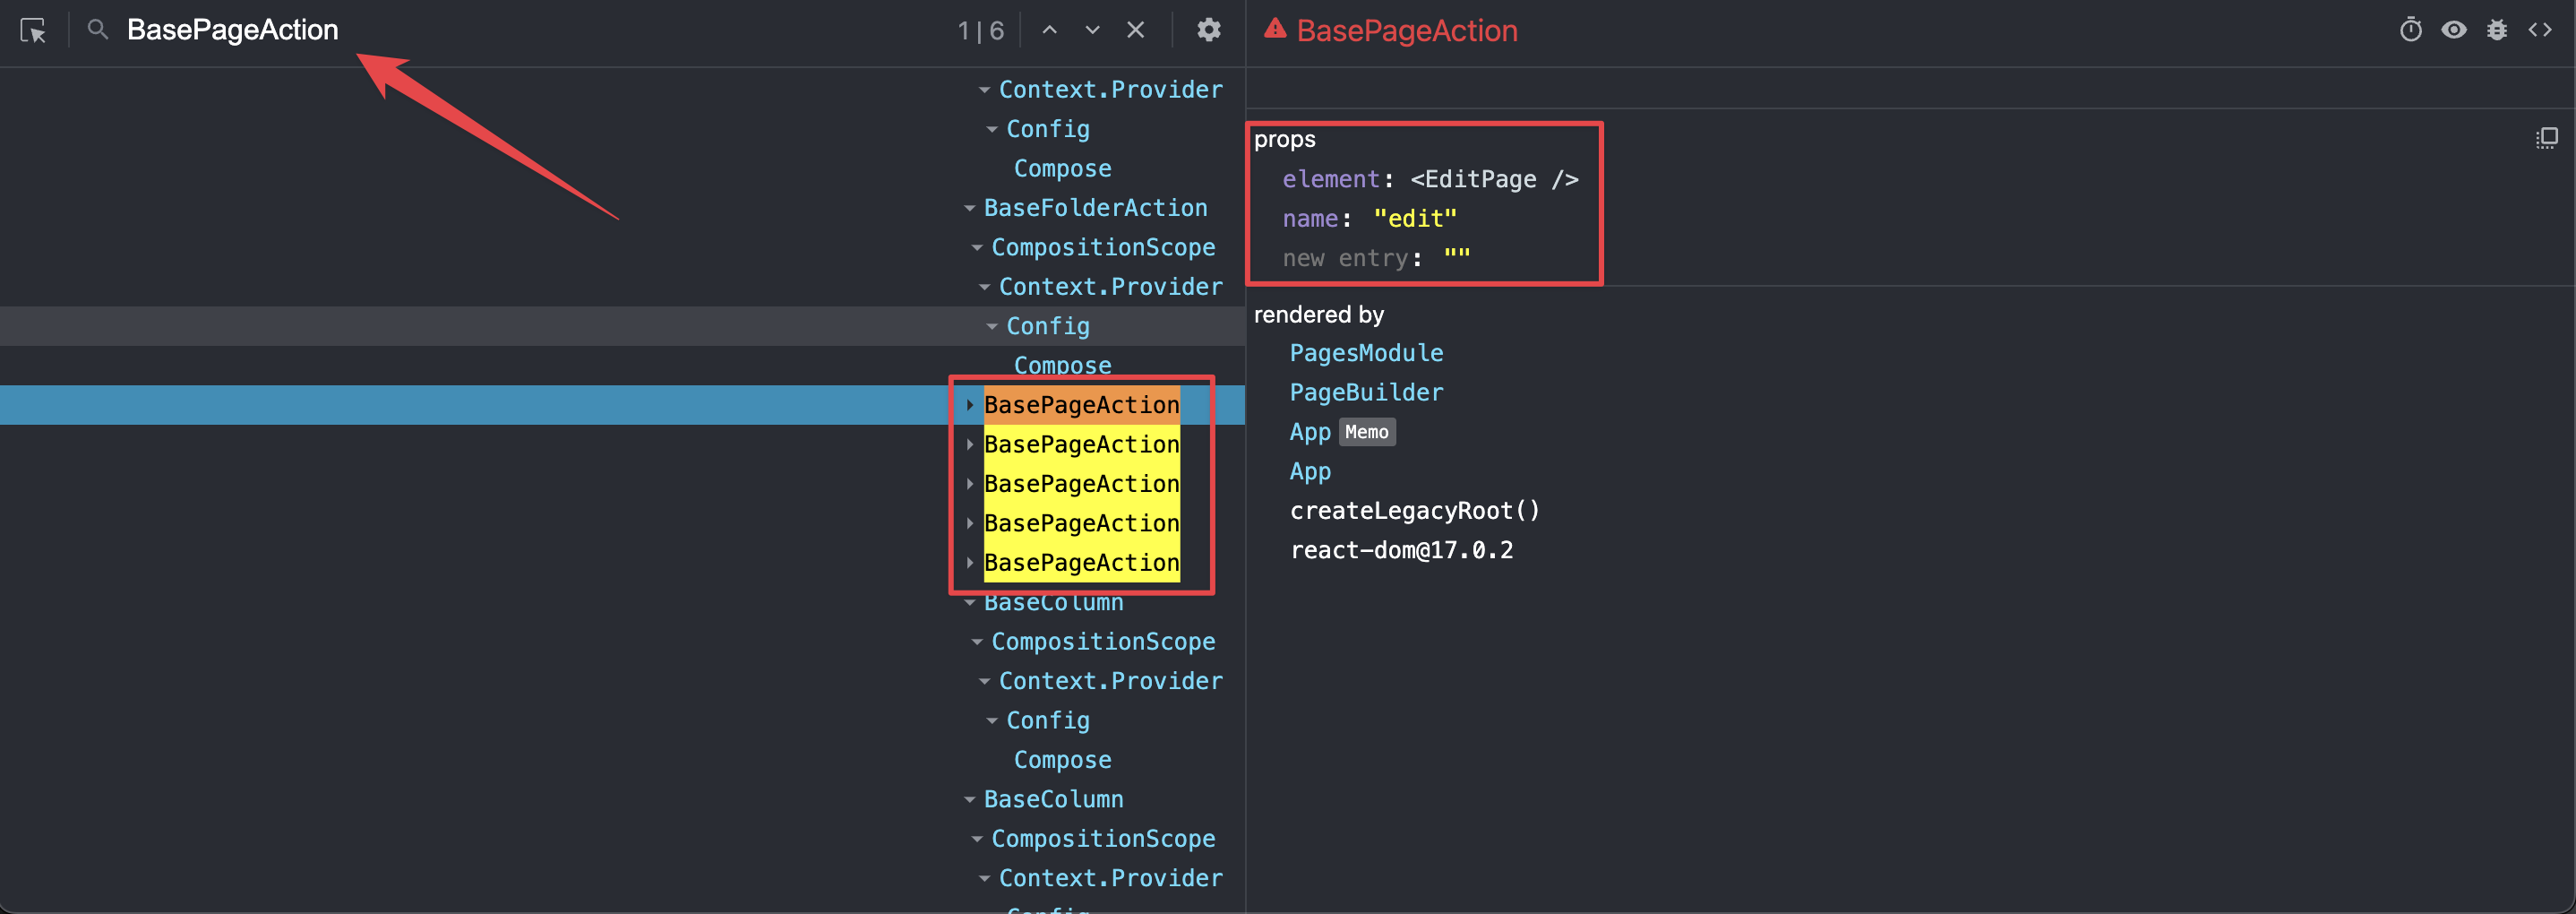Screen dimensions: 2576x914
Task: Jump to next search result with down arrow
Action: (x=1092, y=30)
